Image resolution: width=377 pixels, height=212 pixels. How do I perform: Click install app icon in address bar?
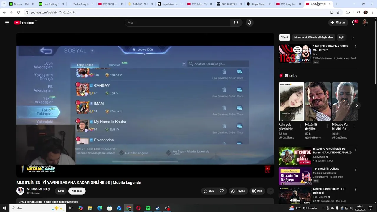tap(332, 12)
